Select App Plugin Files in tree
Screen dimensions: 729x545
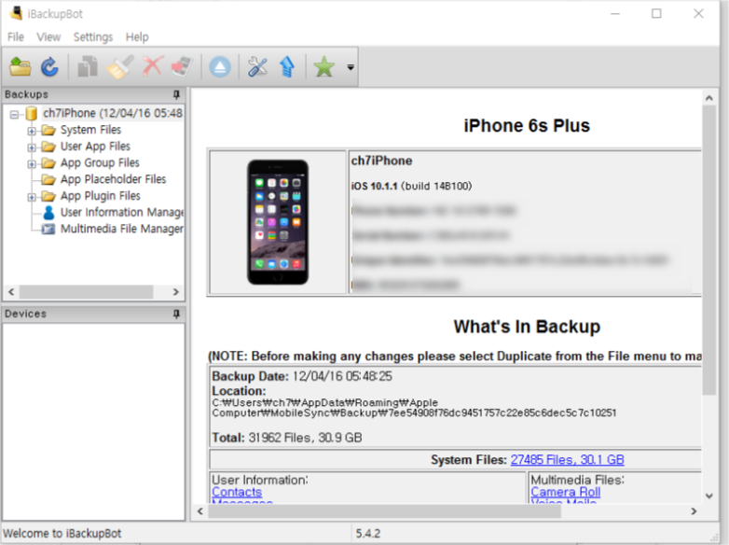click(101, 196)
